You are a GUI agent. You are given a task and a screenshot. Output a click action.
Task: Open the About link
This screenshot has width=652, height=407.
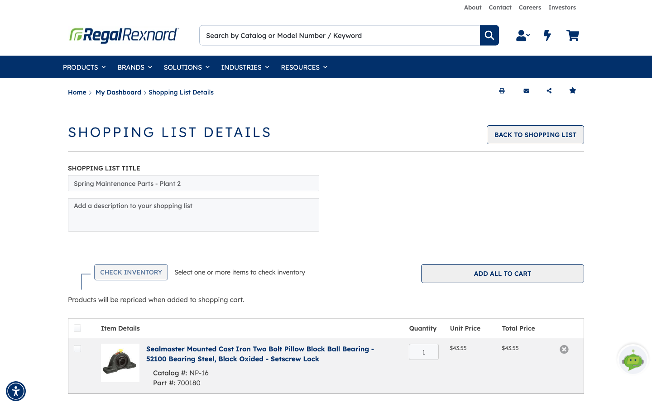coord(473,8)
